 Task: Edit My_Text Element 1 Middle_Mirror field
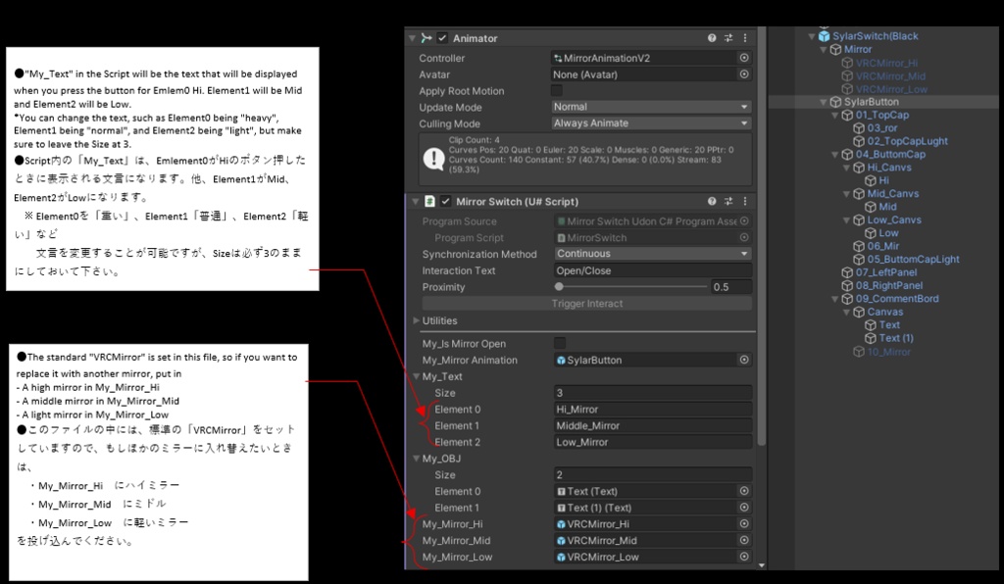tap(652, 425)
